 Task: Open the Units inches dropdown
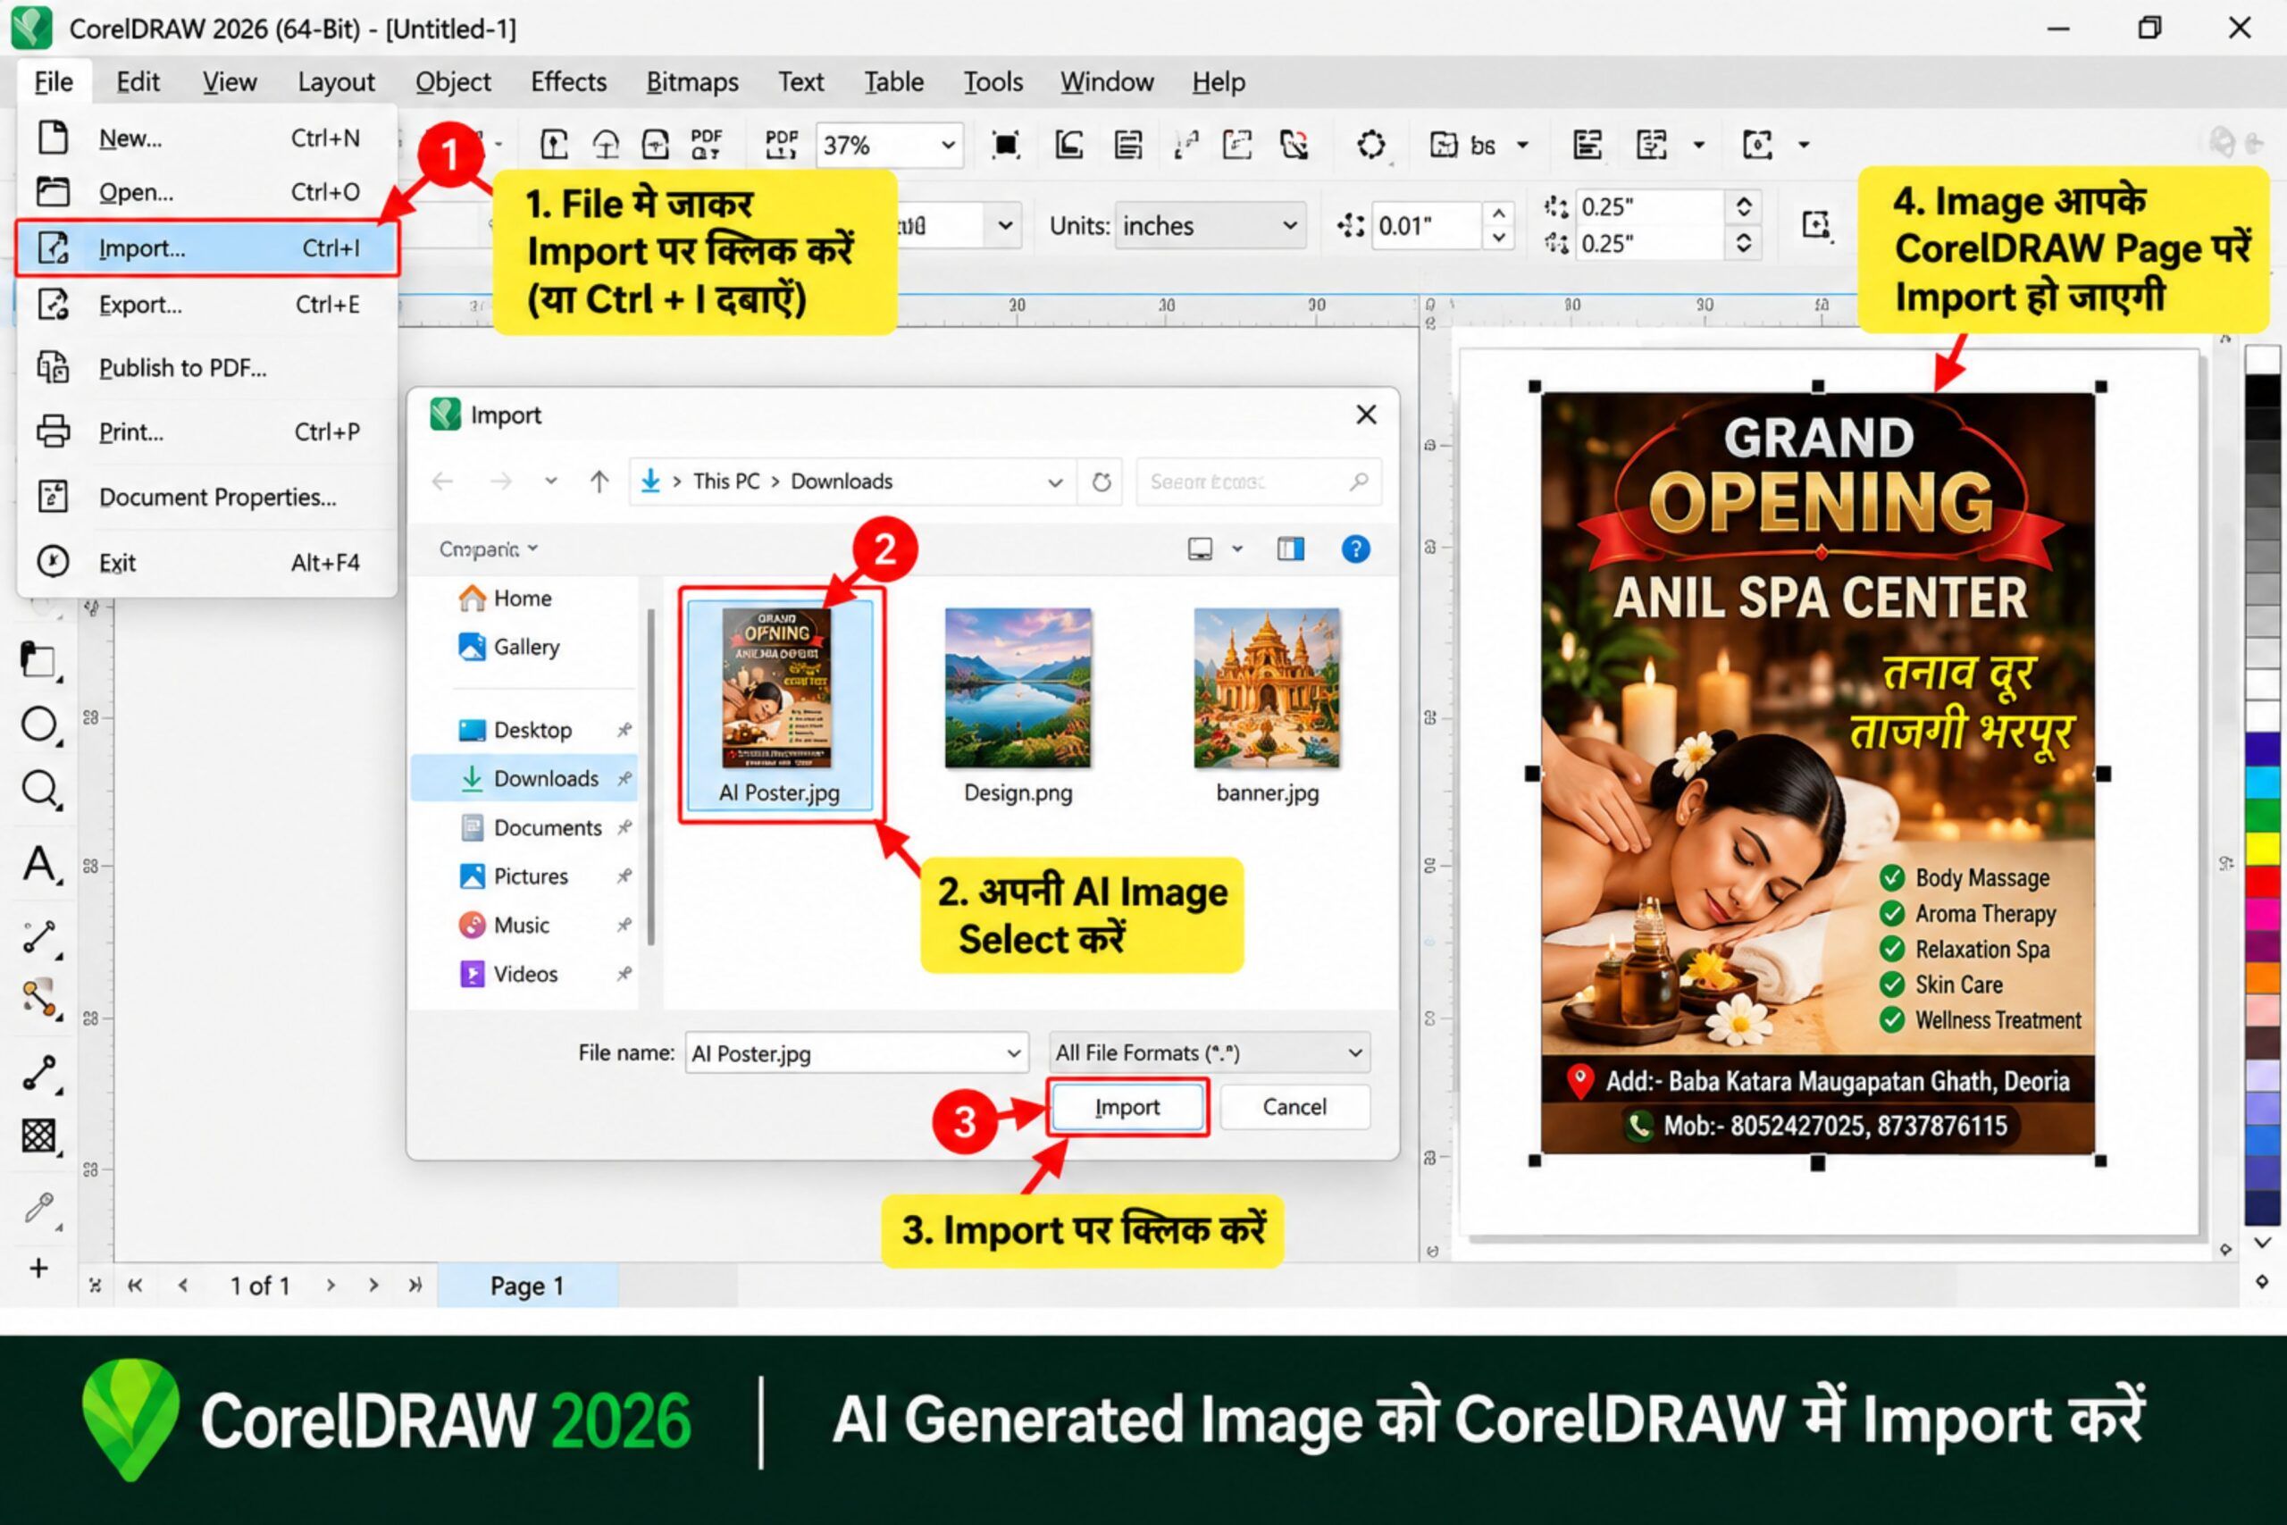[x=1289, y=226]
